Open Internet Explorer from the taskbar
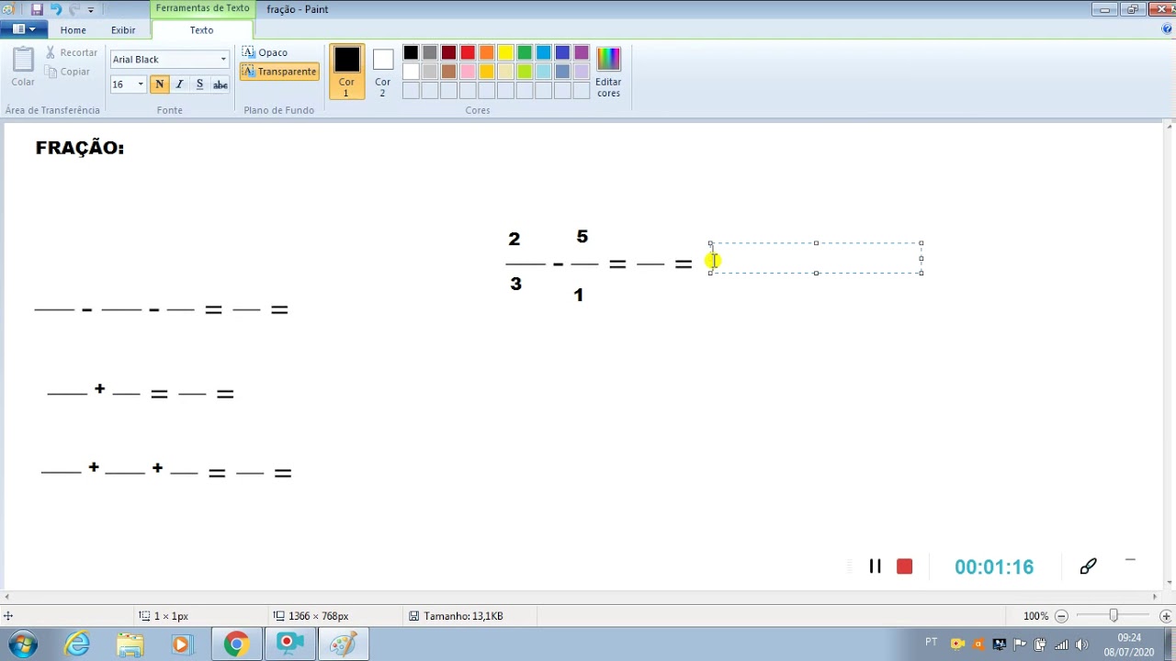The width and height of the screenshot is (1176, 661). click(x=77, y=644)
